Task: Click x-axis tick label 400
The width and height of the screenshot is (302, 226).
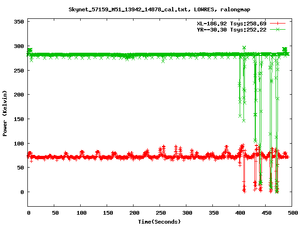Action: (x=240, y=213)
